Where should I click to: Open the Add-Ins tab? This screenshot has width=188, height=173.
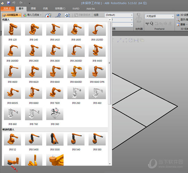coord(91,9)
